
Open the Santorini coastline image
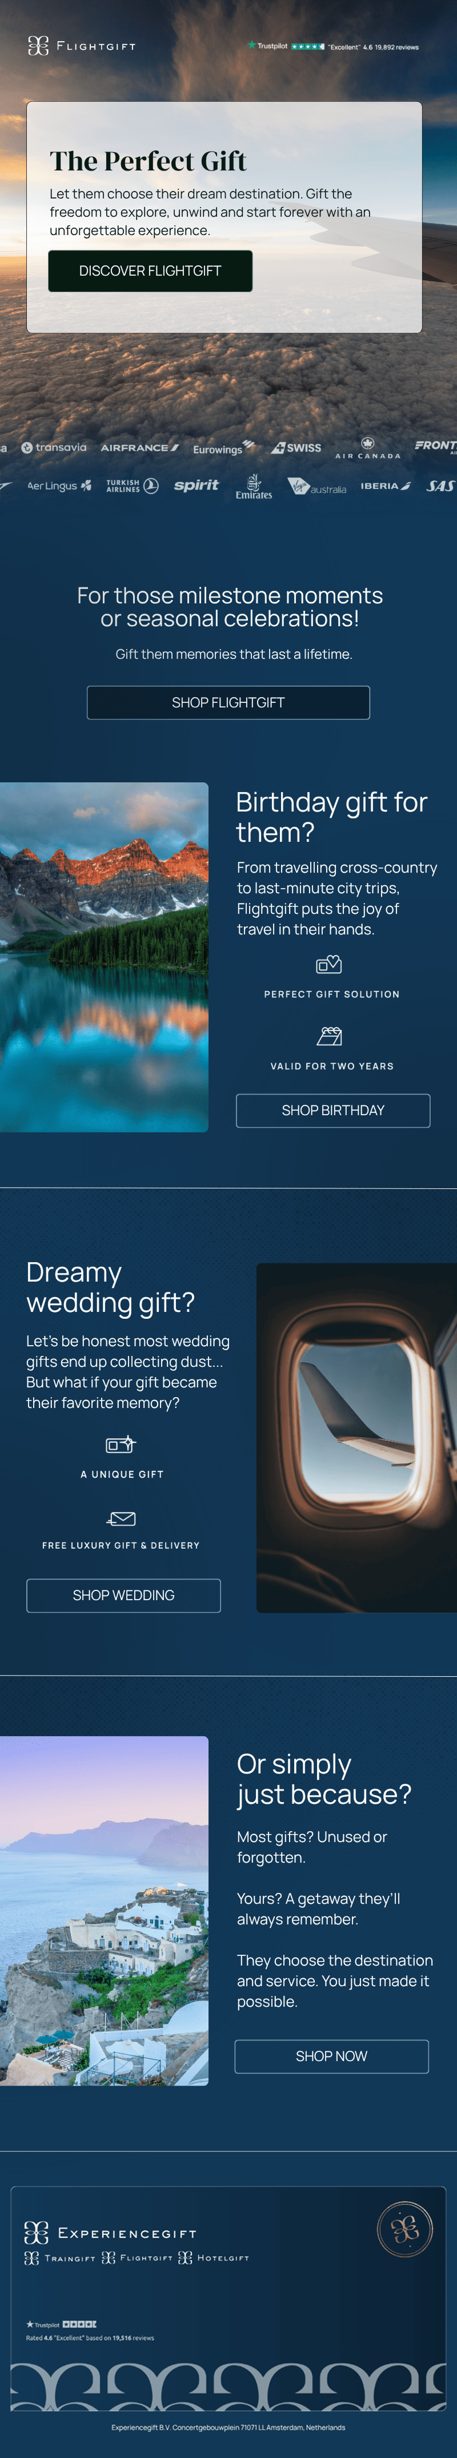click(104, 1911)
